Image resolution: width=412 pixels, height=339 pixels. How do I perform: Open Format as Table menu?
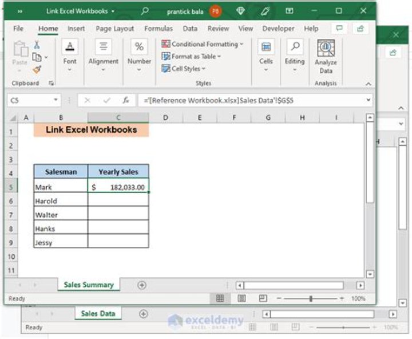point(191,56)
